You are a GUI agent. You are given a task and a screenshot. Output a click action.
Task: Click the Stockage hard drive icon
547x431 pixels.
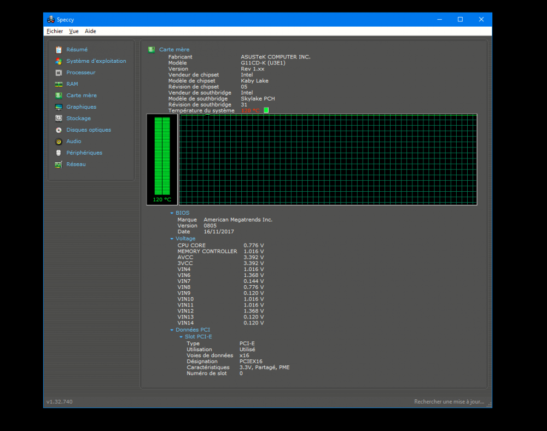tap(59, 119)
